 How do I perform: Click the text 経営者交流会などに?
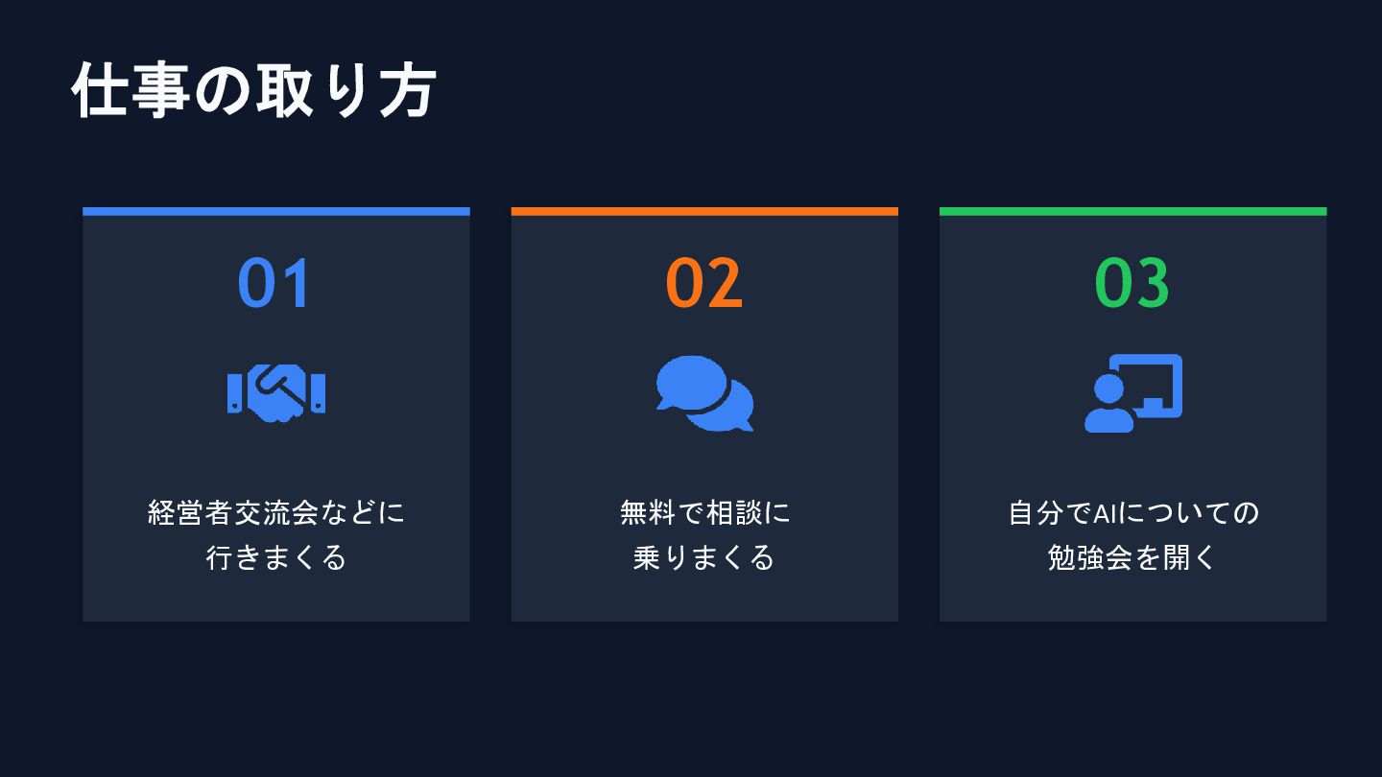coord(276,512)
